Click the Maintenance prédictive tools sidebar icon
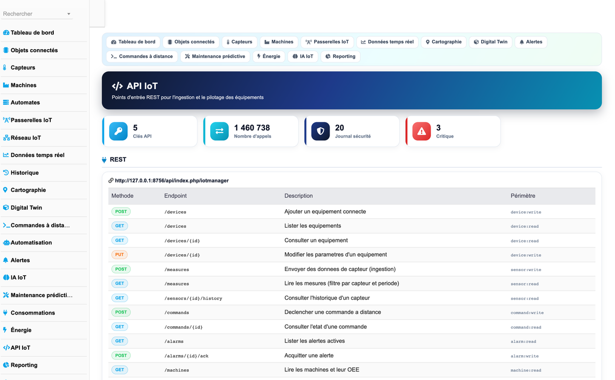Image resolution: width=615 pixels, height=380 pixels. tap(6, 295)
